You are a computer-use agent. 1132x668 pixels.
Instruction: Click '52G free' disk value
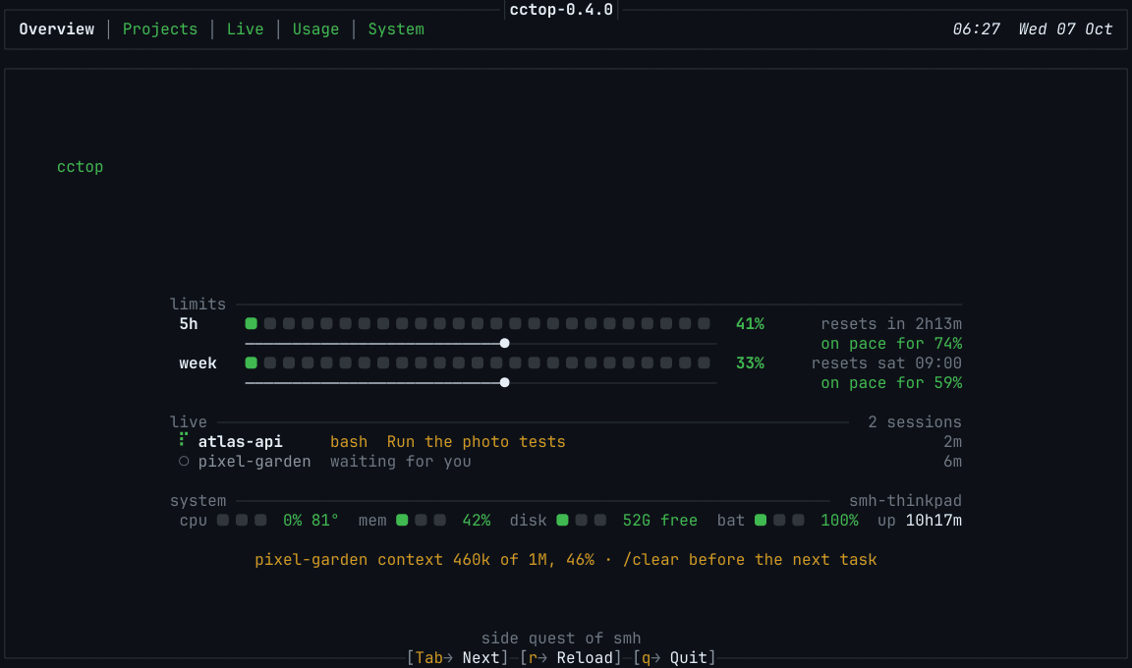[660, 520]
